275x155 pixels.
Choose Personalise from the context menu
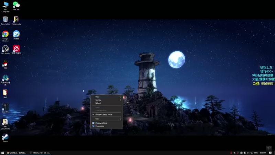click(107, 126)
